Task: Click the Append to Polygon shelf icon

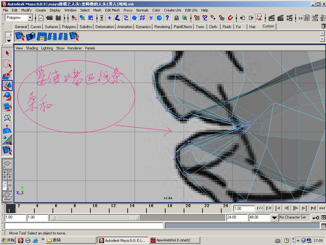Action: point(42,36)
